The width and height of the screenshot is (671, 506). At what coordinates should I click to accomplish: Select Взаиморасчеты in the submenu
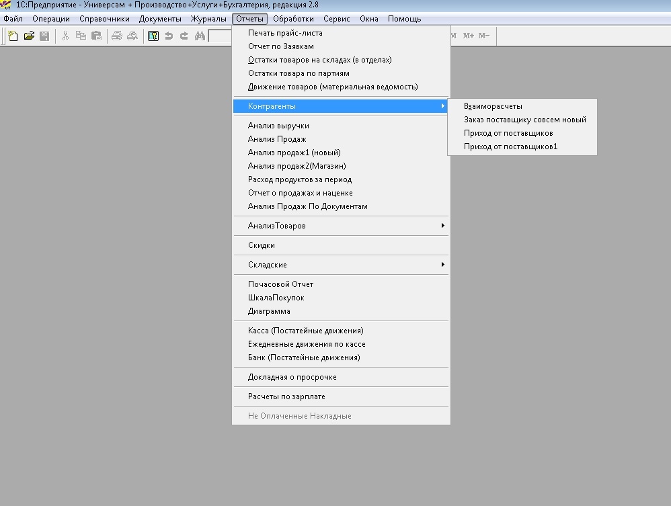coord(522,106)
